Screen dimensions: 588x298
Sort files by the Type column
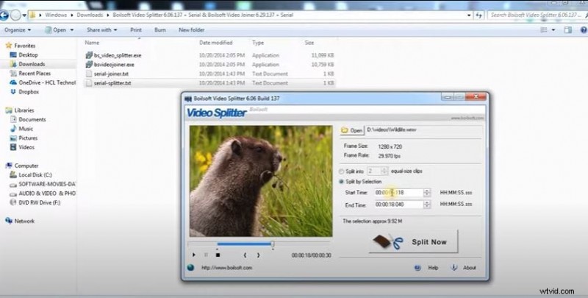point(258,43)
